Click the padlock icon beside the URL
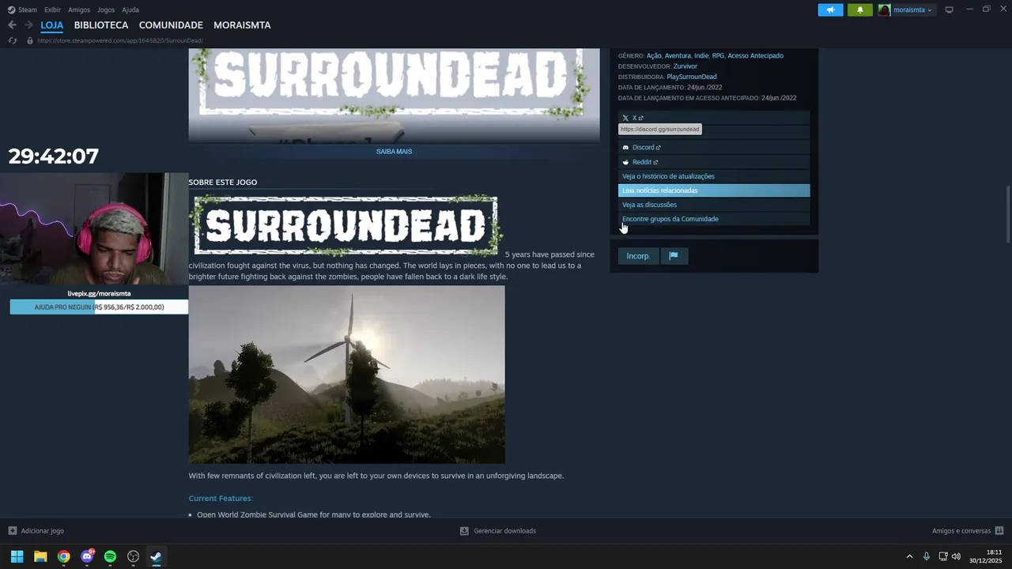 point(30,40)
